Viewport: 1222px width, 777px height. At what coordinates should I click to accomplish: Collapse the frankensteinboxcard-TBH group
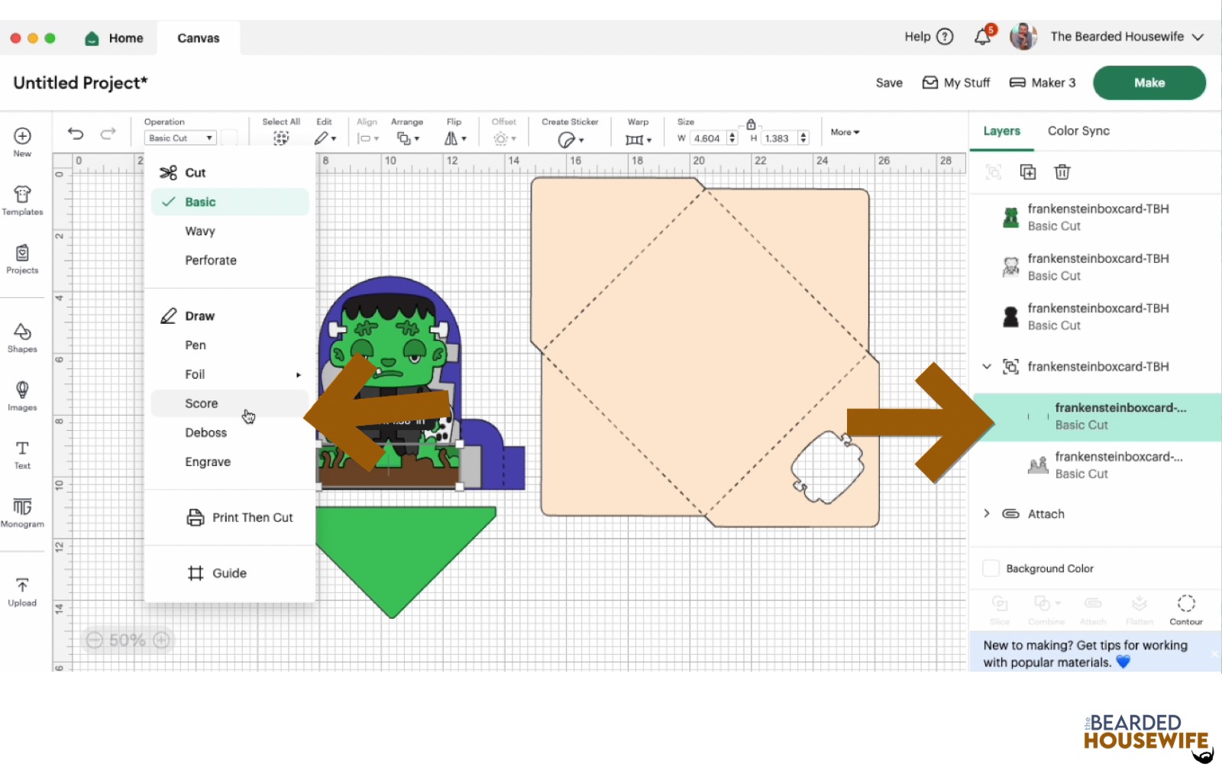987,367
